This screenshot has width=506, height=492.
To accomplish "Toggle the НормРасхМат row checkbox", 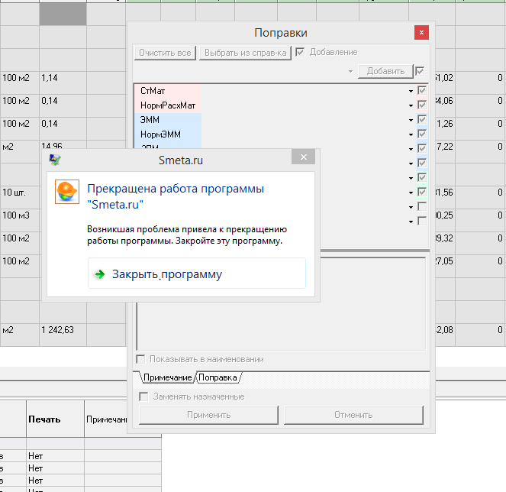I will pos(422,105).
